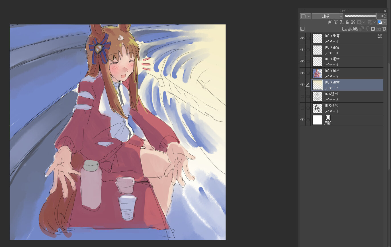Delete layer with the trash can icon

pyautogui.click(x=384, y=29)
